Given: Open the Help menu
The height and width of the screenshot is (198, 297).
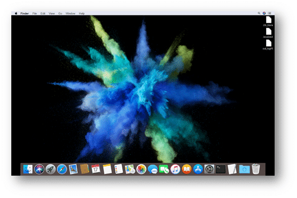Looking at the screenshot, I should [82, 13].
